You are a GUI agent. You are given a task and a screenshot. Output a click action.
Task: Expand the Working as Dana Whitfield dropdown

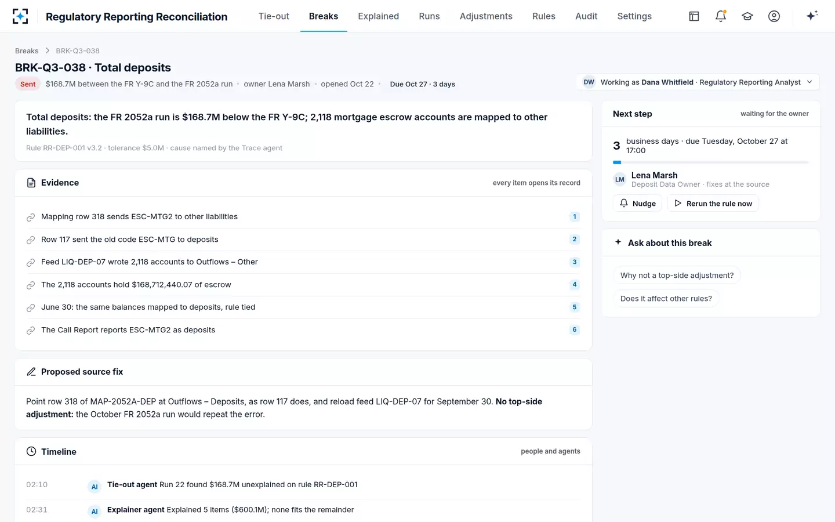tap(698, 82)
